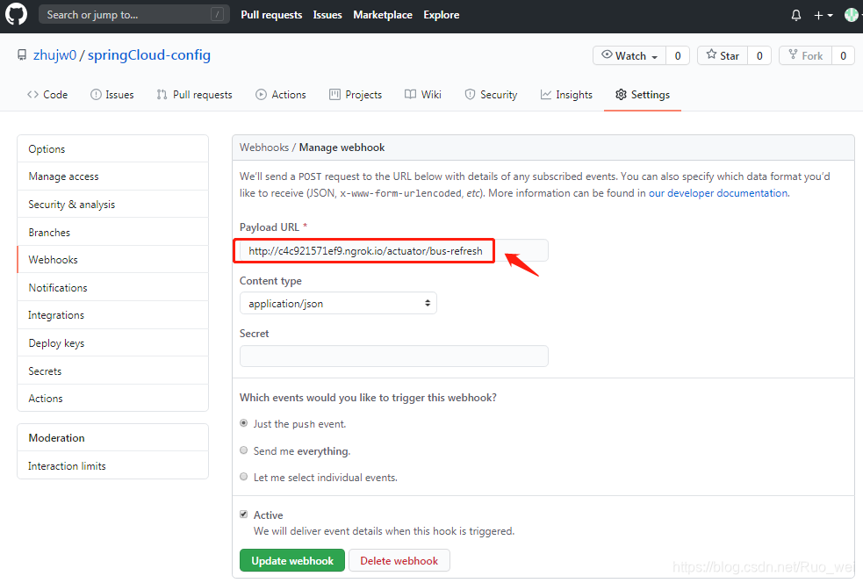Switch to the Projects tab
863x583 pixels.
[x=356, y=95]
